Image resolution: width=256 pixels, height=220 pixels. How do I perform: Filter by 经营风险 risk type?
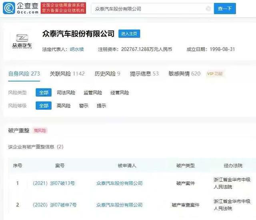[x=120, y=93]
